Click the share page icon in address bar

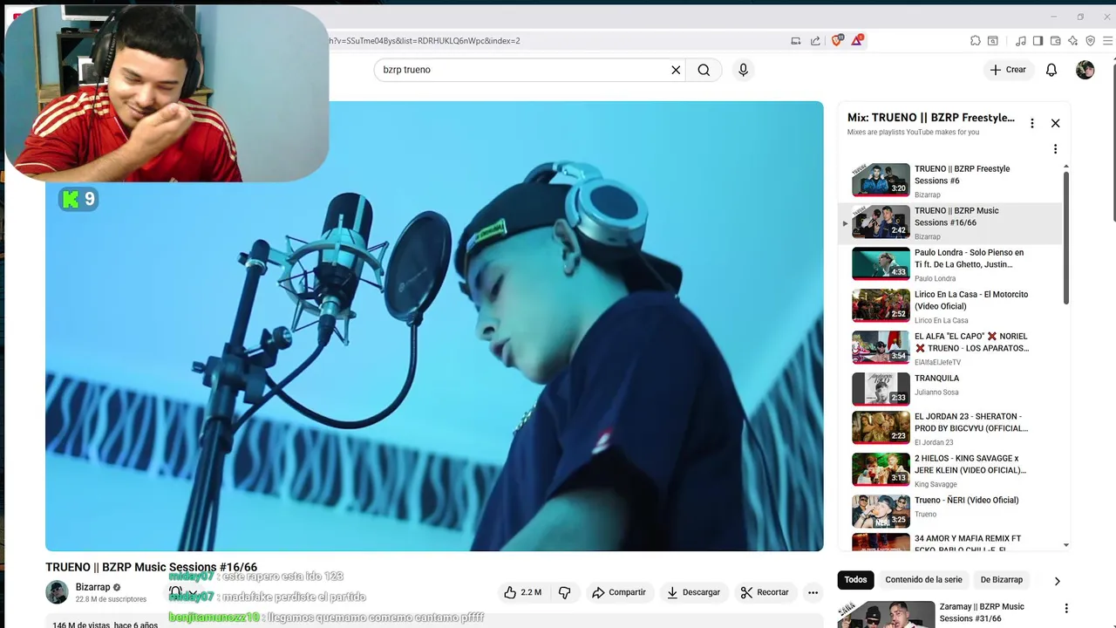pos(815,41)
